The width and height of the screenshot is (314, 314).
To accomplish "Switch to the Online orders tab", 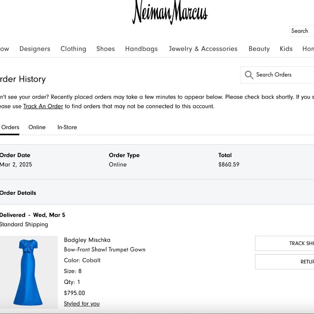I will (x=37, y=127).
